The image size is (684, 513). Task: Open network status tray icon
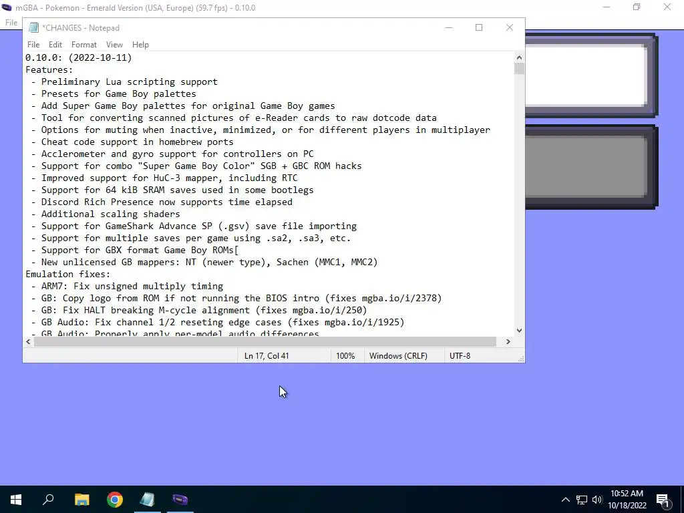pos(582,500)
